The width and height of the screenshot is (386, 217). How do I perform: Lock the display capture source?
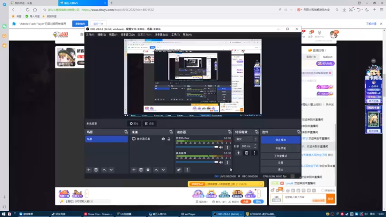coord(169,139)
